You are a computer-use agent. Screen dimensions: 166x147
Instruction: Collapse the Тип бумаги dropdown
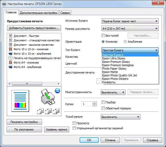(130, 50)
